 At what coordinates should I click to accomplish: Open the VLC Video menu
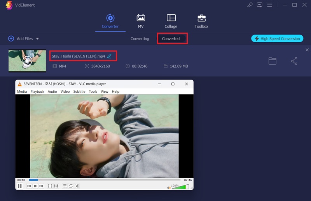click(x=65, y=92)
